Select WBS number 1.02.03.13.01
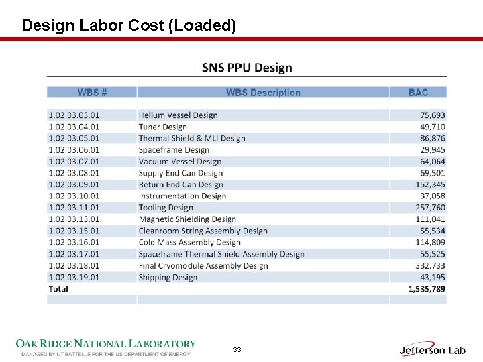Viewport: 483px width, 362px height. click(x=74, y=219)
